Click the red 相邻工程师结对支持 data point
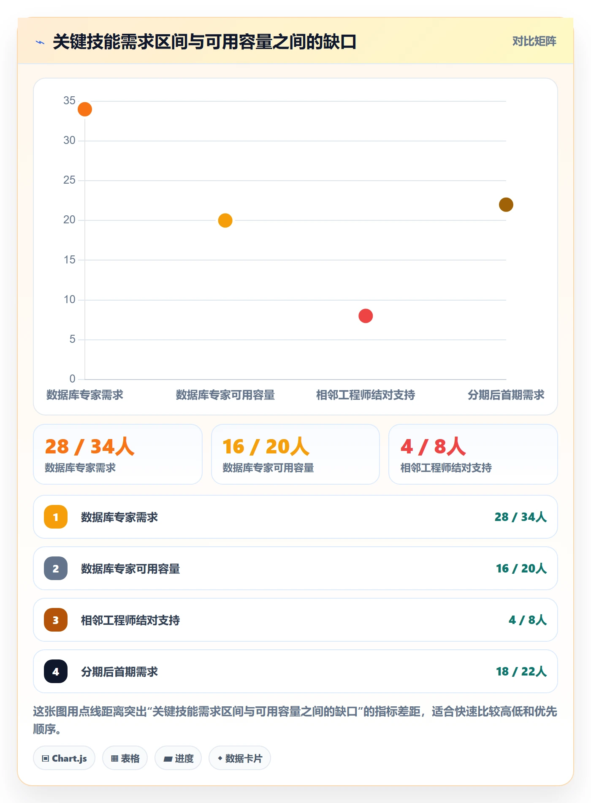Image resolution: width=591 pixels, height=803 pixels. coord(366,316)
